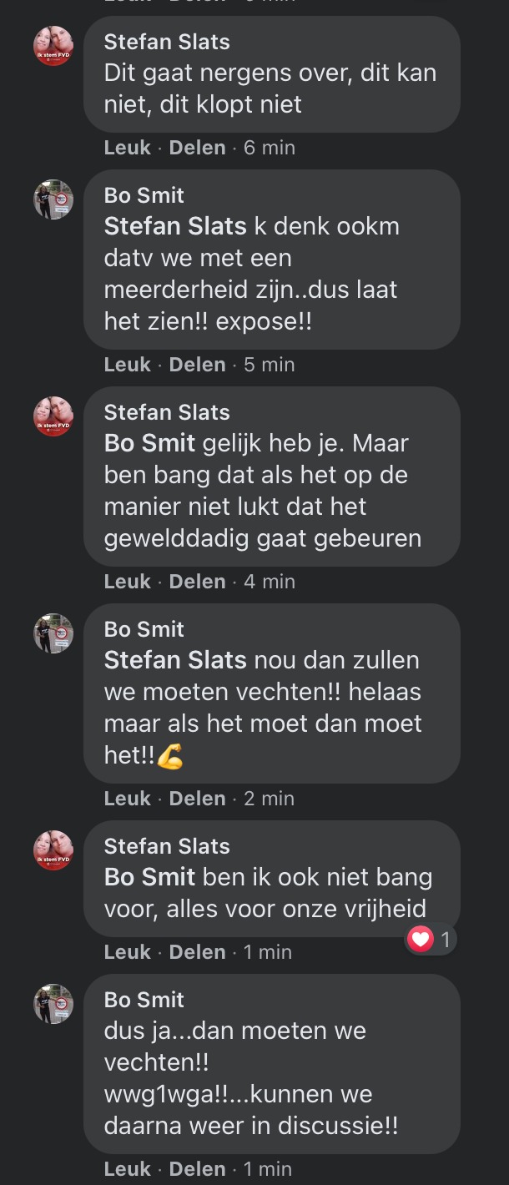Click the heart reaction icon on Stefan's comment
This screenshot has height=1185, width=509.
(421, 940)
